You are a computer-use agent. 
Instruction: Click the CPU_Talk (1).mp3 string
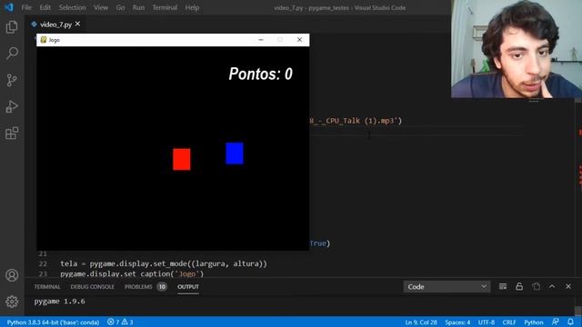(356, 121)
